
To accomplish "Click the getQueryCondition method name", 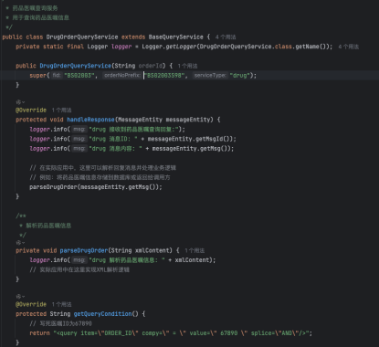I will 102,314.
